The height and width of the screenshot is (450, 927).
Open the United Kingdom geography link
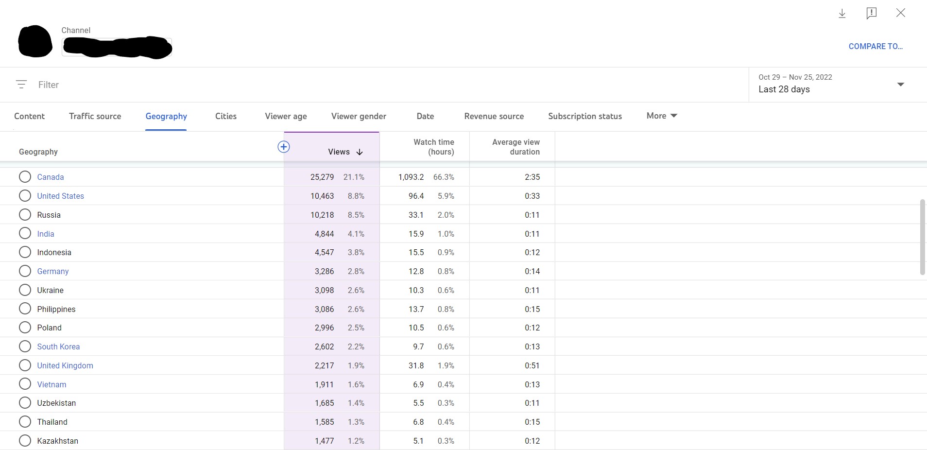(x=65, y=365)
